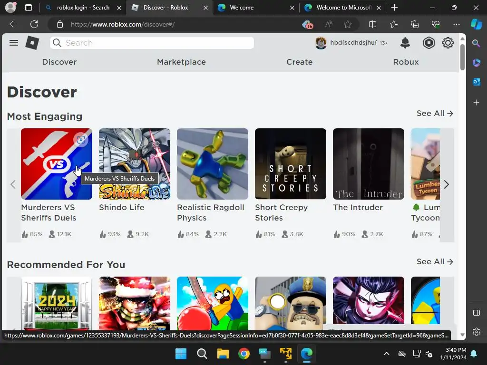Open the police officer game thumbnail
The image size is (487, 365).
click(291, 303)
